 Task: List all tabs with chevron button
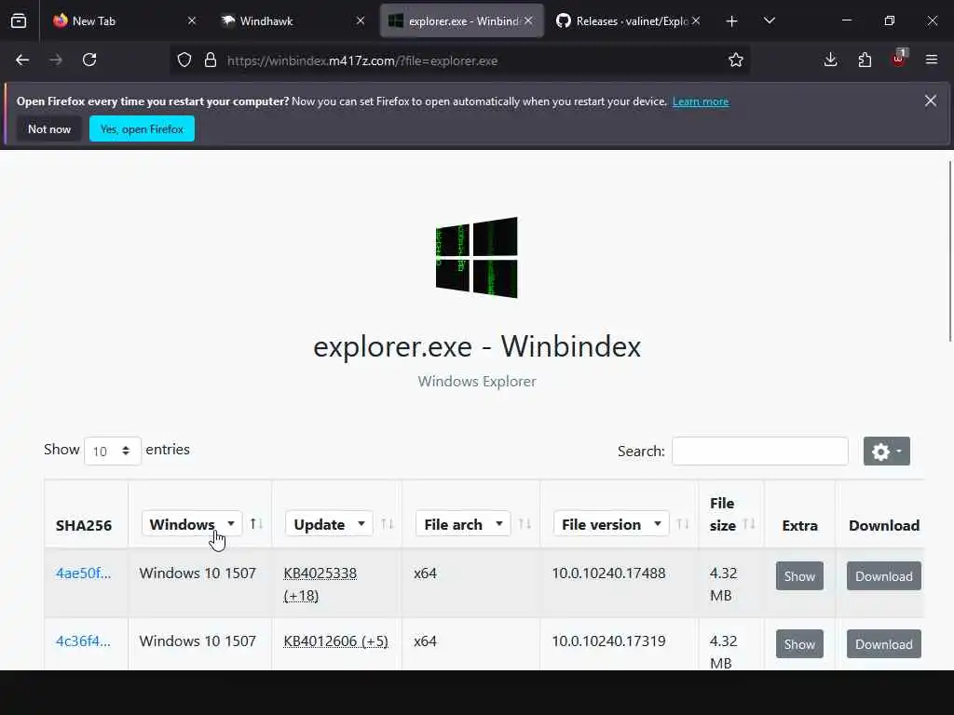pos(769,20)
